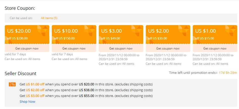Get the US $3.00 coupon now
239x109 pixels.
click(x=121, y=48)
